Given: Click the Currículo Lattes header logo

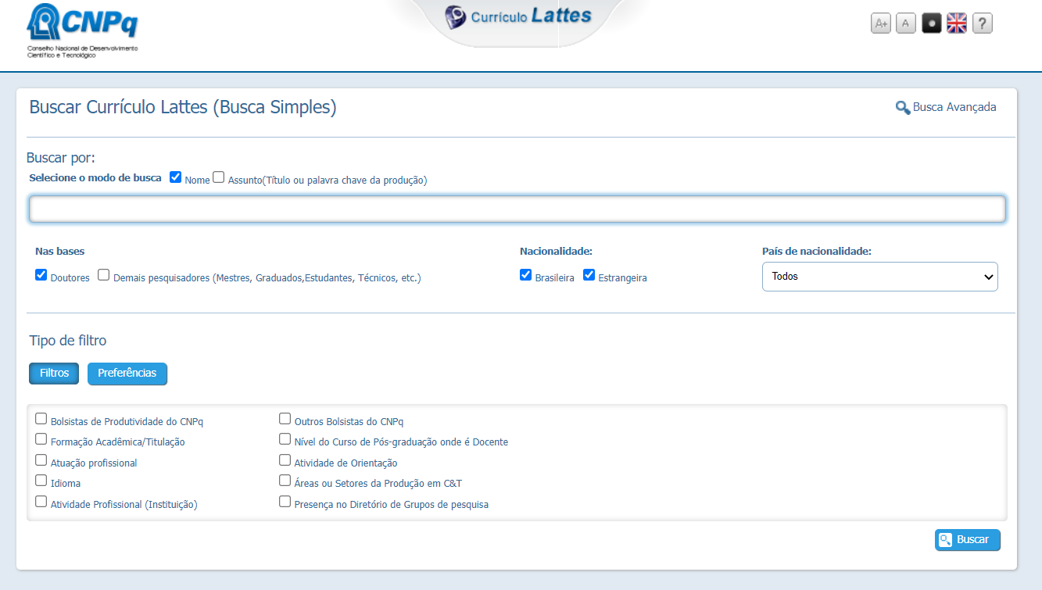Looking at the screenshot, I should [518, 16].
